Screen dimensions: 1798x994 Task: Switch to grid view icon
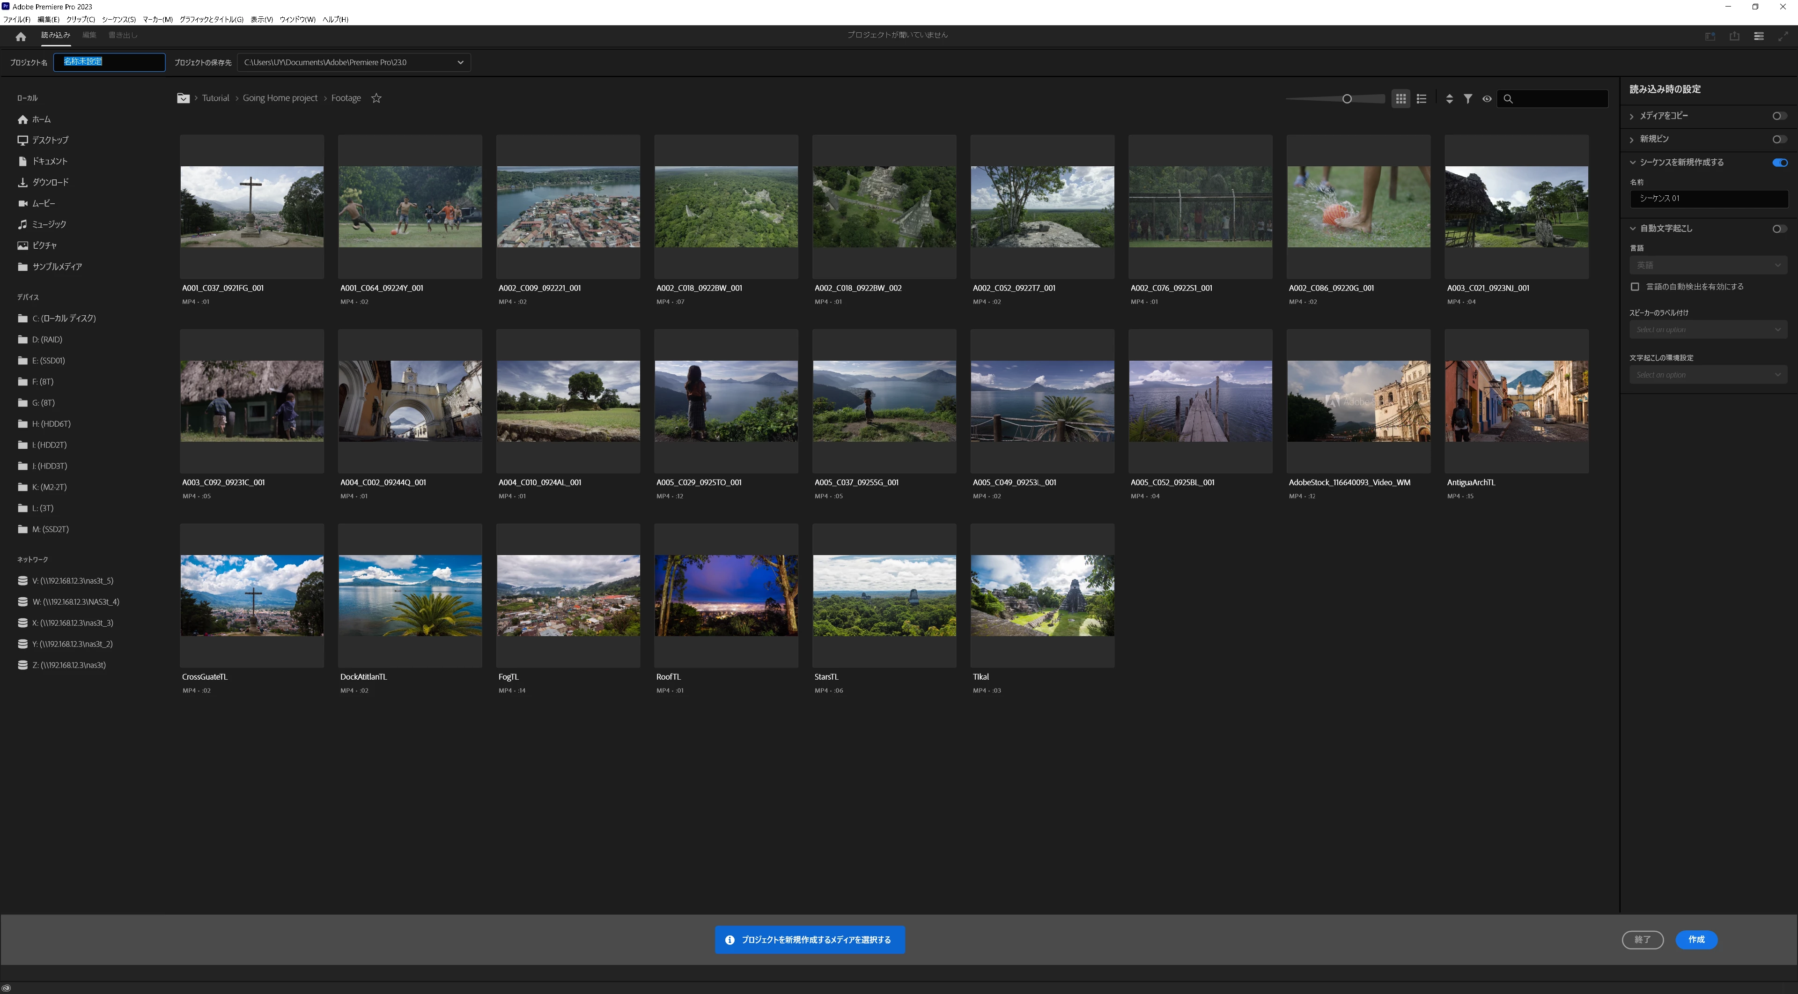coord(1400,99)
